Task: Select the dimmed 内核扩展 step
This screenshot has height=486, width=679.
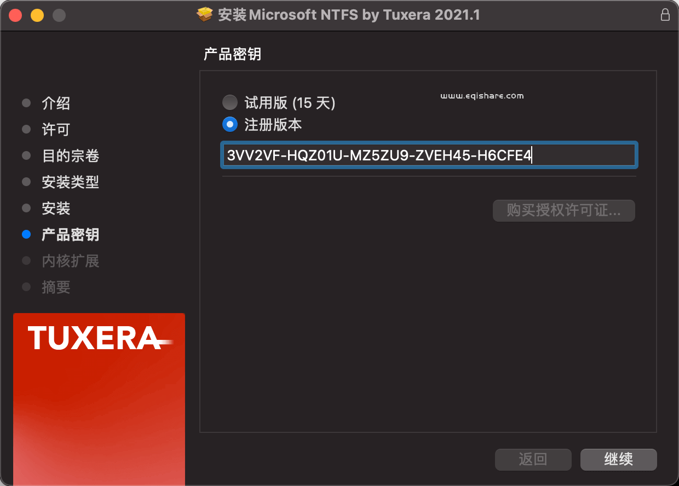Action: click(70, 261)
